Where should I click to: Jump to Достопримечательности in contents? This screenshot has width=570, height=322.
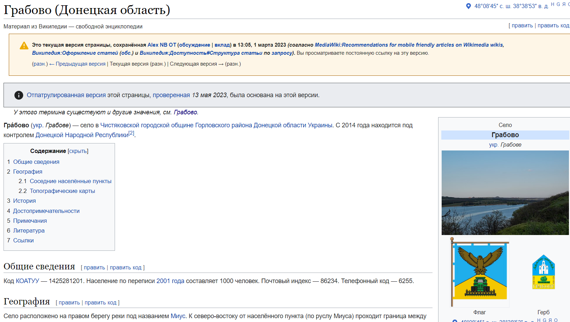pos(46,211)
